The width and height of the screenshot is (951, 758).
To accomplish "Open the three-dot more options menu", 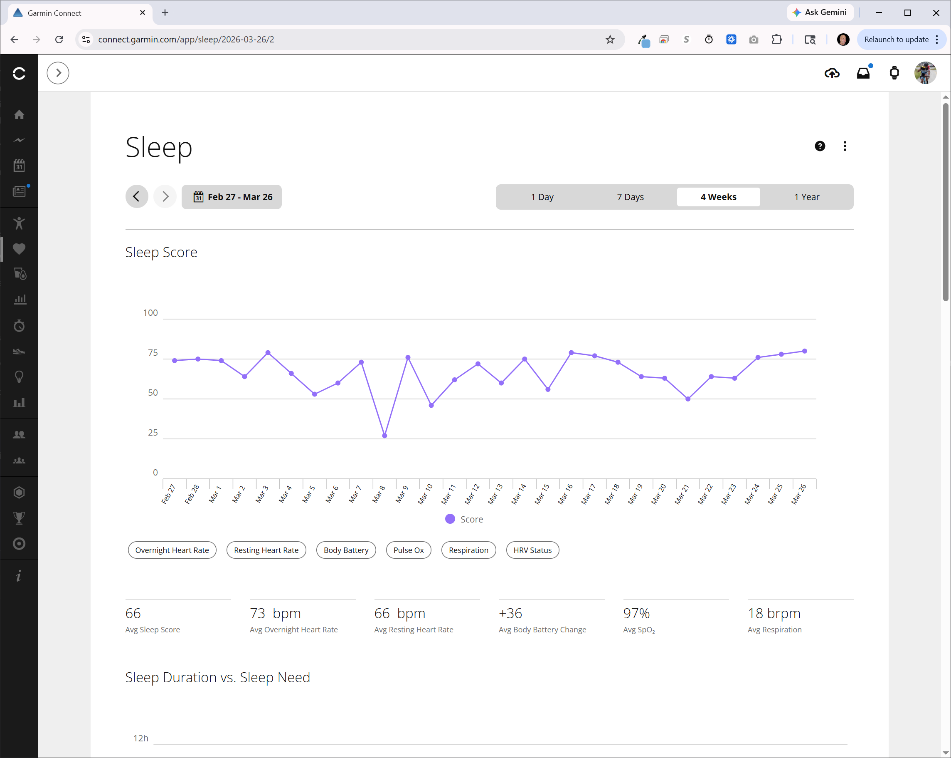I will tap(845, 146).
